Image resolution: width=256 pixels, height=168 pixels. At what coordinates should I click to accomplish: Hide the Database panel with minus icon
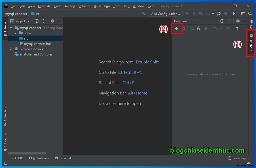coord(245,21)
